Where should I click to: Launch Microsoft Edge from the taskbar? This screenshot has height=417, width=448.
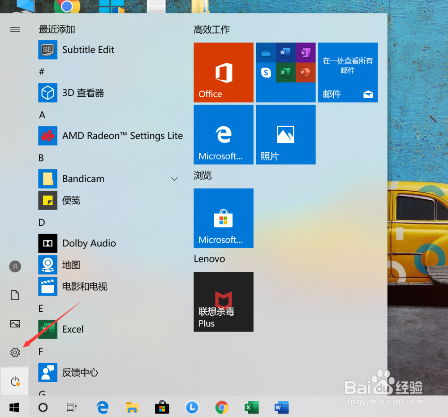[x=102, y=408]
